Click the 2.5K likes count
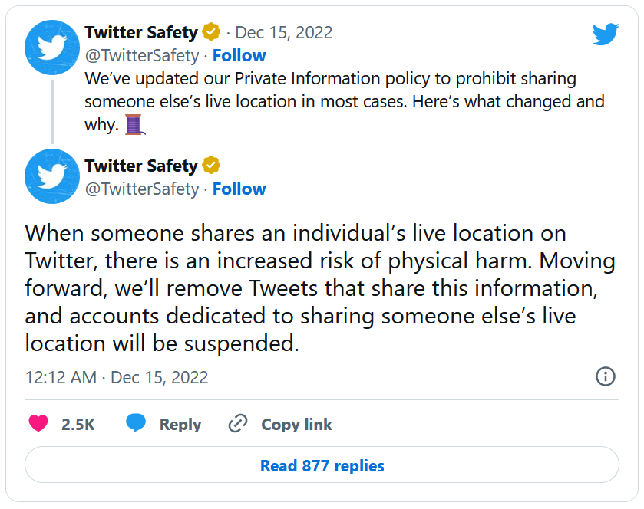This screenshot has height=509, width=644. (78, 424)
